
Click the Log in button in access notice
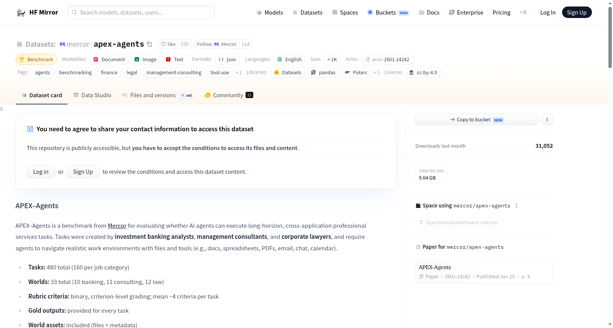[x=41, y=172]
